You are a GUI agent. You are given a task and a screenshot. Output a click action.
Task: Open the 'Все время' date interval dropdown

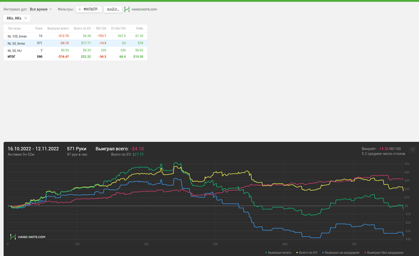[40, 10]
